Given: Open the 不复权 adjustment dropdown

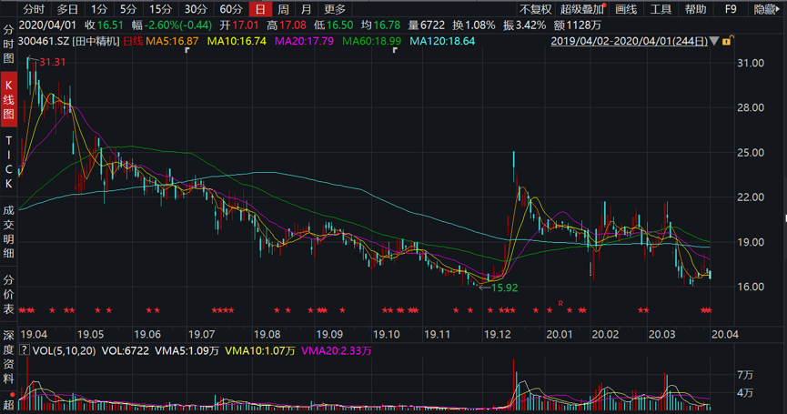Looking at the screenshot, I should pos(535,9).
